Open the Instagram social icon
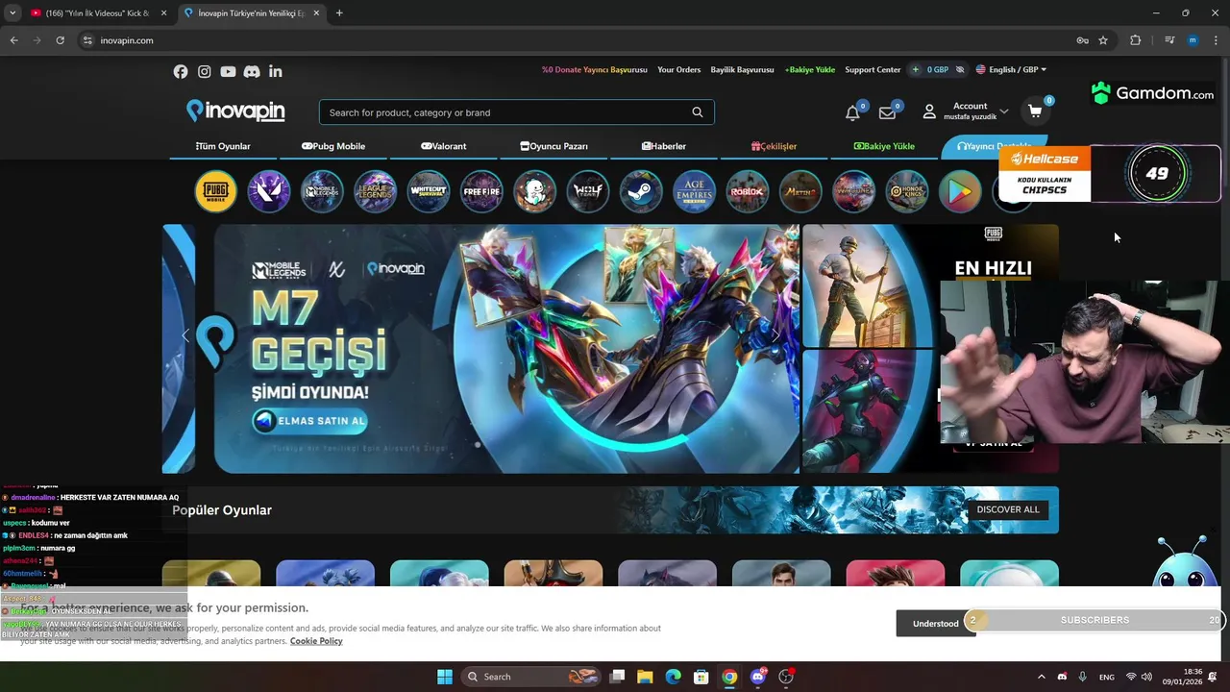This screenshot has width=1230, height=692. [x=205, y=71]
